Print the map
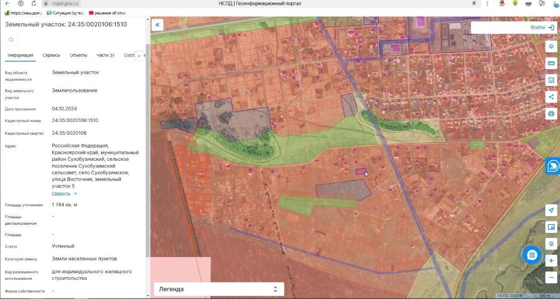Screen dimensions: 560x299 click(551, 114)
